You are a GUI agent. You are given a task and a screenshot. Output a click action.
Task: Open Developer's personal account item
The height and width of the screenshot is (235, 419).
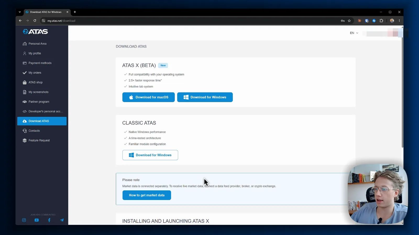[x=42, y=111]
